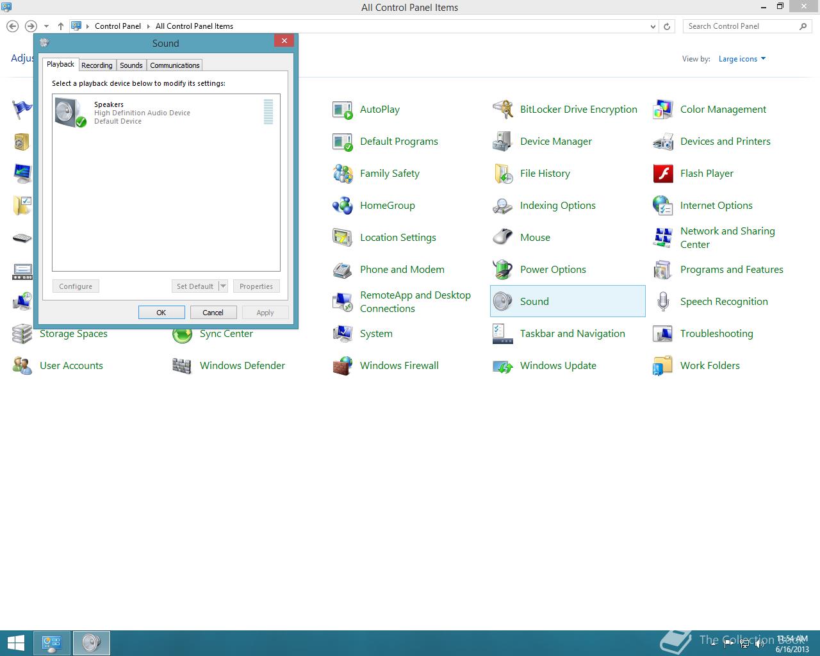The height and width of the screenshot is (656, 820).
Task: Open the Location Settings icon
Action: (x=343, y=238)
